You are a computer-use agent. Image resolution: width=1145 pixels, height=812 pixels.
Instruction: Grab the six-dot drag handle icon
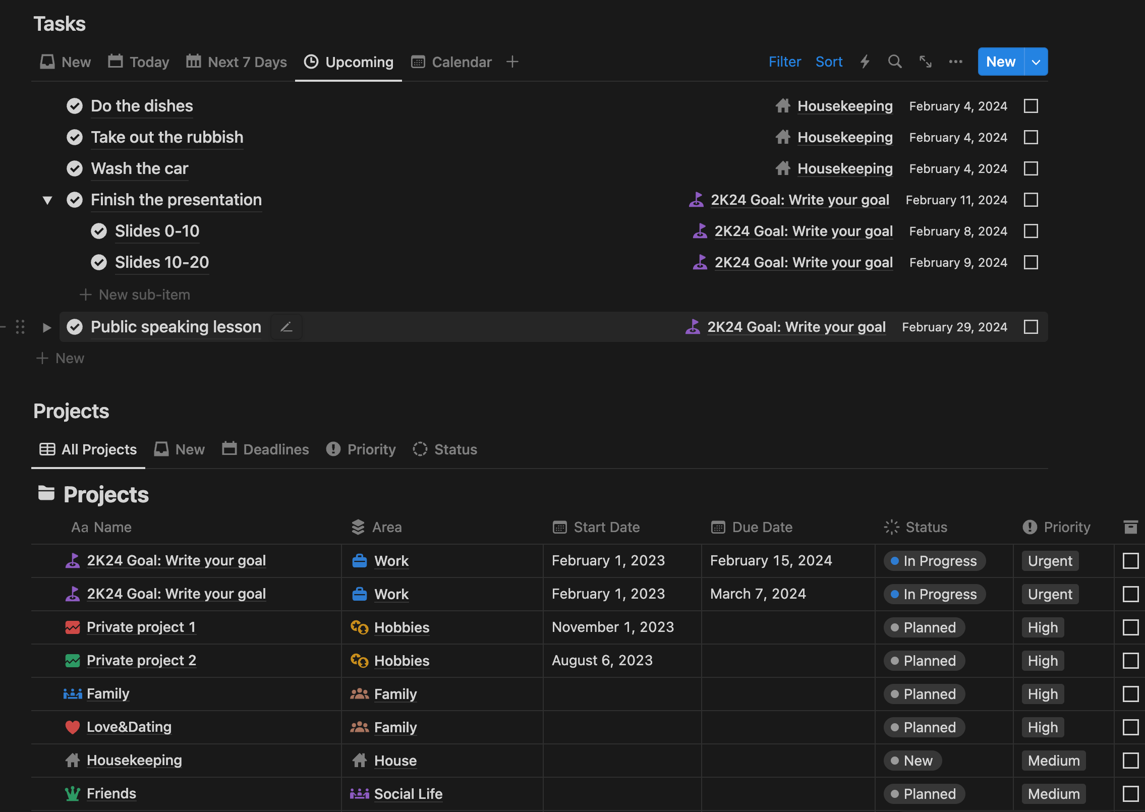tap(20, 327)
